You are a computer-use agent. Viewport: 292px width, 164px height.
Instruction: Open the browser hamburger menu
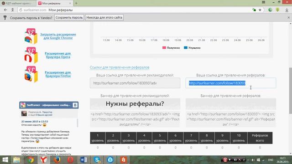264,2
